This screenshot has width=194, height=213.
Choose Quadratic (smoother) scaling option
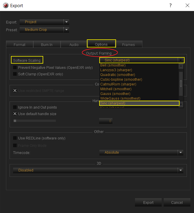pos(139,75)
